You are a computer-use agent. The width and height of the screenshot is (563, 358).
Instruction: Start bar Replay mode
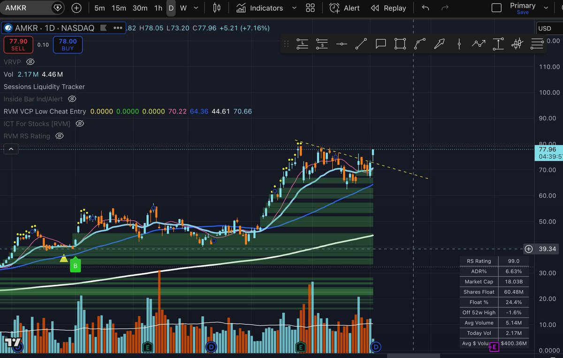coord(388,8)
